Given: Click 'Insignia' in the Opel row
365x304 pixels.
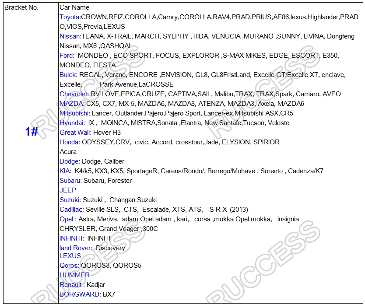Looking at the screenshot, I should (288, 219).
